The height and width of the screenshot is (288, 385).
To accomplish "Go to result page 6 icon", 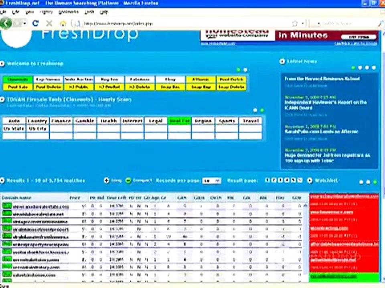I will click(300, 180).
